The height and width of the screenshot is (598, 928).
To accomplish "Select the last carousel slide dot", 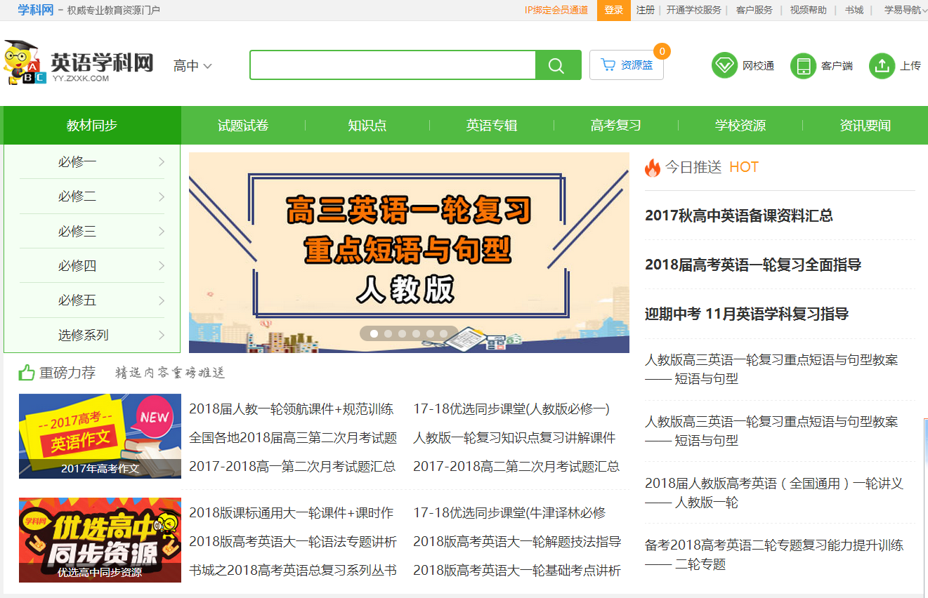I will pyautogui.click(x=444, y=333).
